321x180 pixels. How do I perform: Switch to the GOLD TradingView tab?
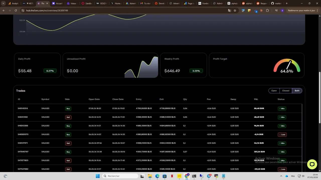102,3
